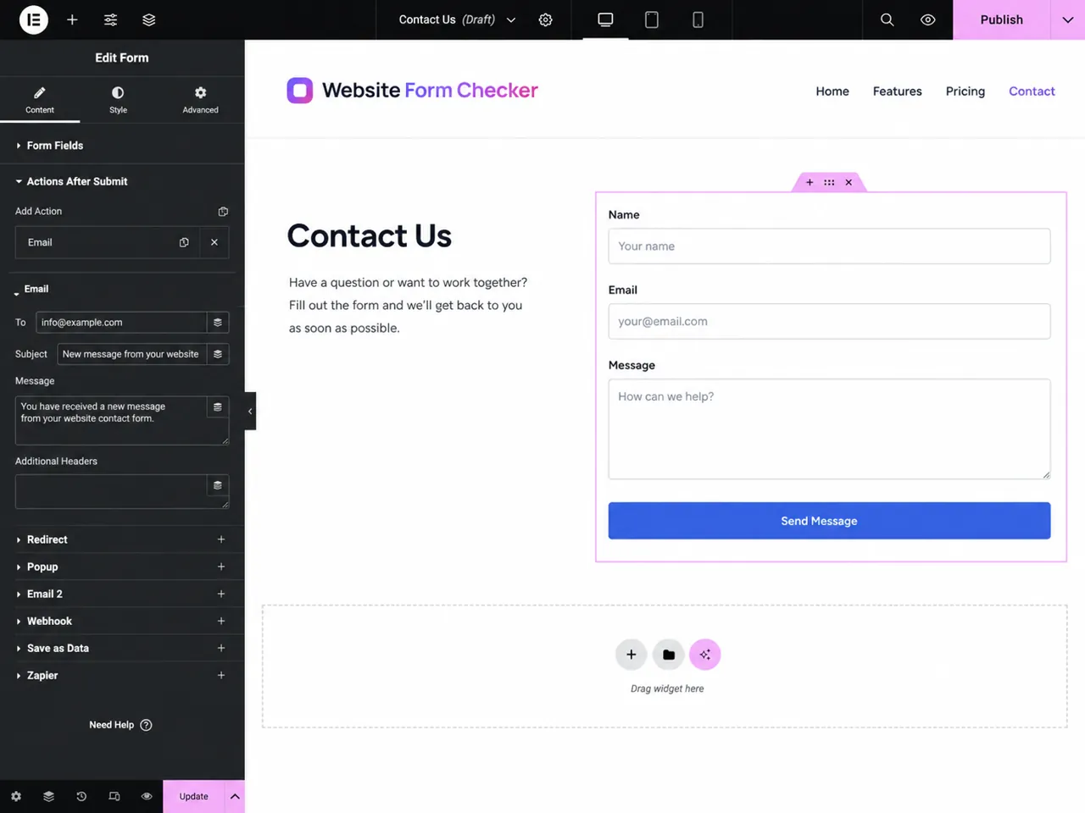Viewport: 1085px width, 813px height.
Task: Open Responsive mode icon in bottom bar
Action: [114, 796]
